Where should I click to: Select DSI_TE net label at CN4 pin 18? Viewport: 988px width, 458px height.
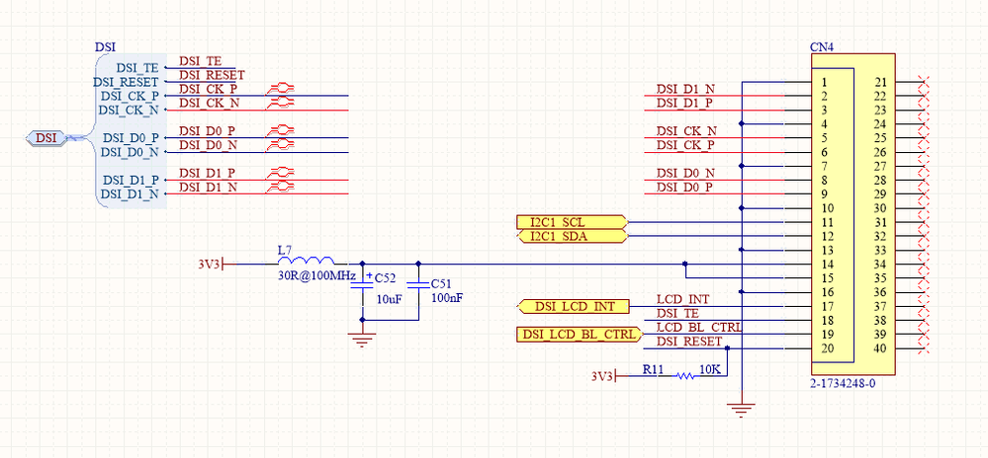tap(677, 313)
